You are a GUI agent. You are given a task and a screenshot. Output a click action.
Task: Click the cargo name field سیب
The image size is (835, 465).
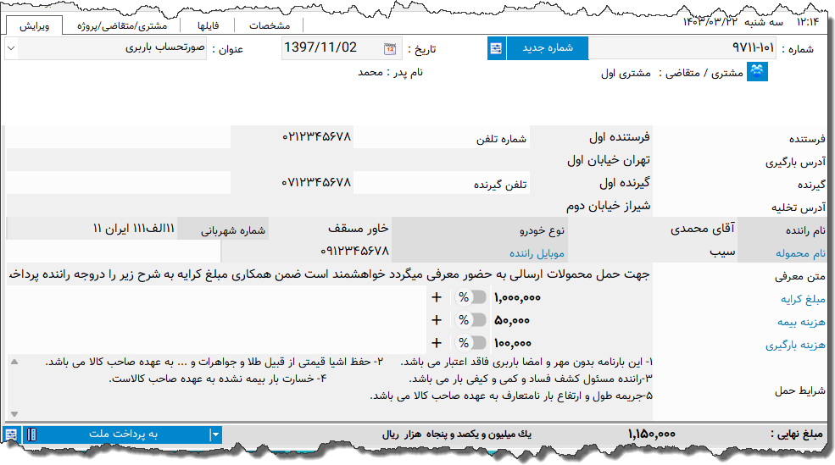coord(653,251)
